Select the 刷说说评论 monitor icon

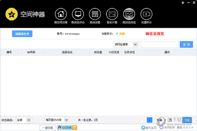point(78,14)
